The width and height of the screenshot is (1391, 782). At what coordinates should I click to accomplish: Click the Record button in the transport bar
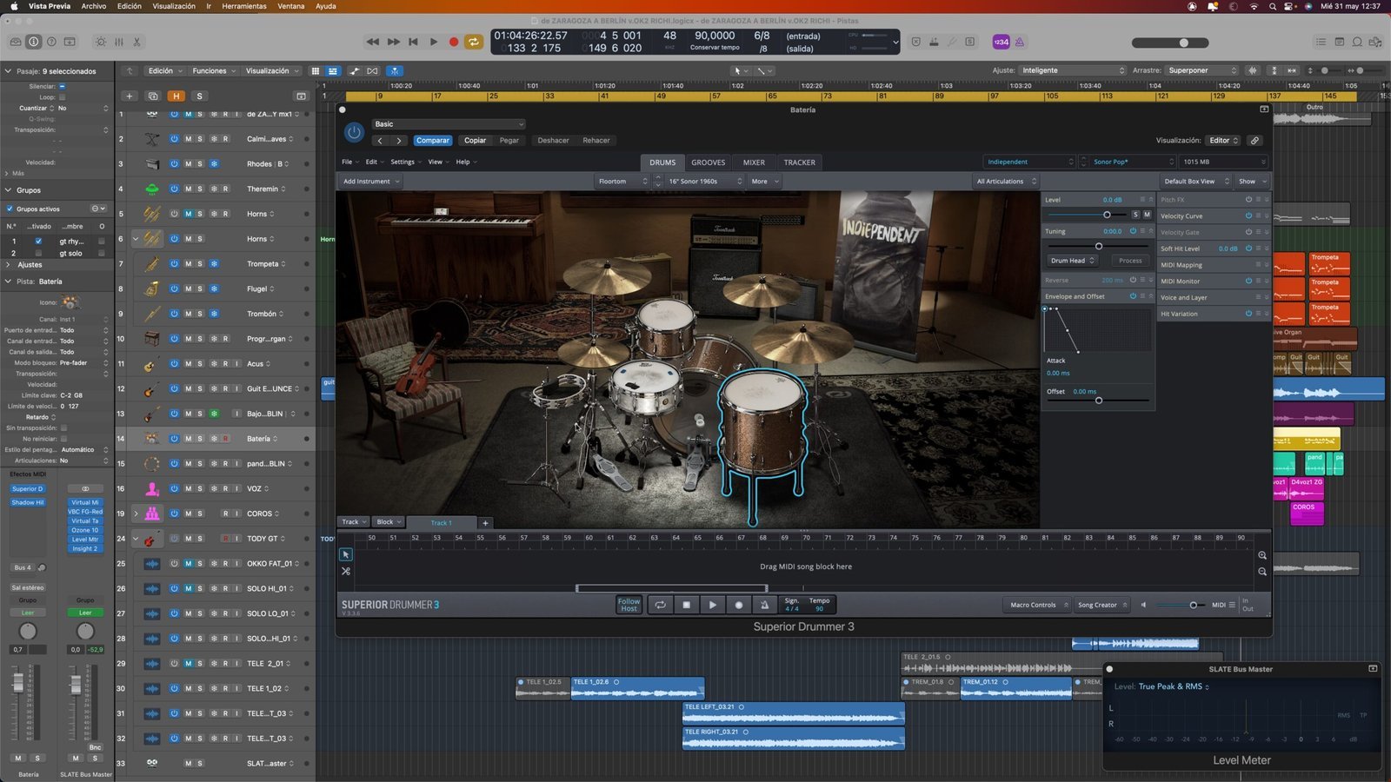pyautogui.click(x=453, y=42)
